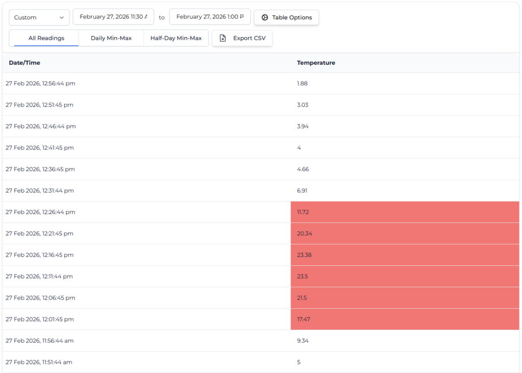The width and height of the screenshot is (522, 373).
Task: Click the gear icon in Table Options
Action: pyautogui.click(x=265, y=17)
